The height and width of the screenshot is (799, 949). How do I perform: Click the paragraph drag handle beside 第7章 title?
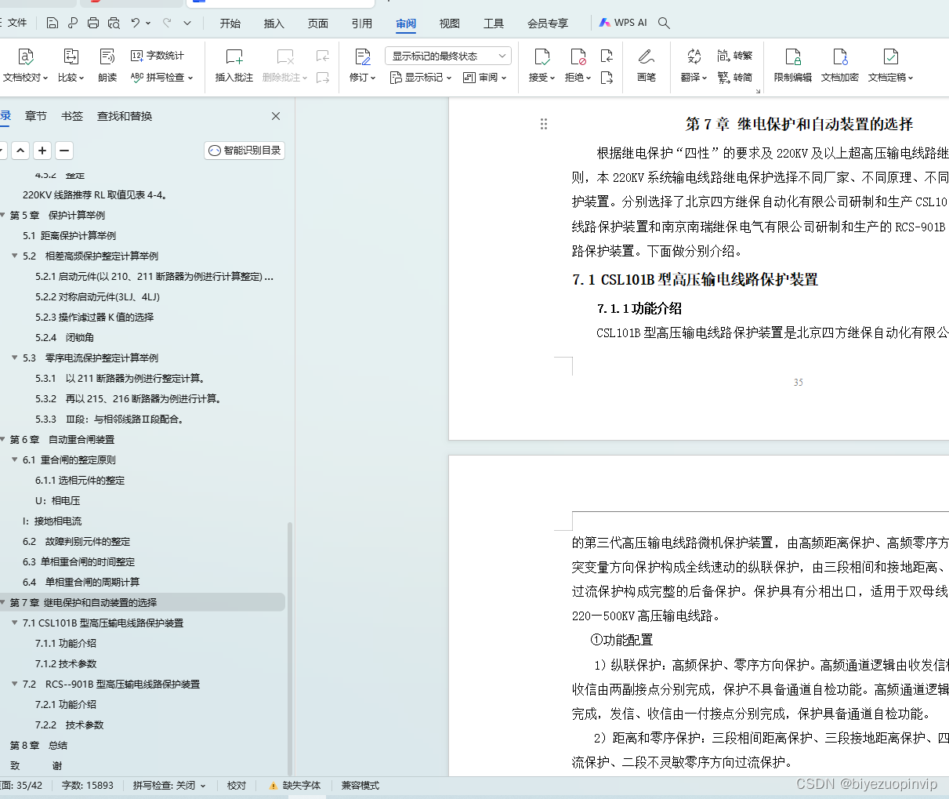coord(544,124)
